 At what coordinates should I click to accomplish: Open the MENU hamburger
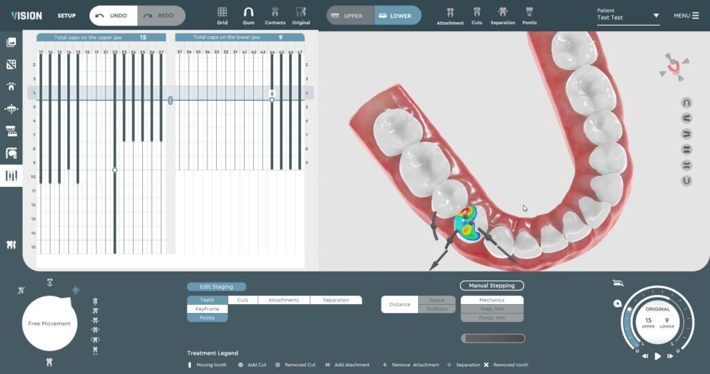click(686, 15)
